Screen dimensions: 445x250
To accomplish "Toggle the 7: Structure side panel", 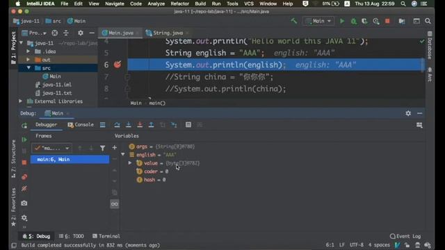I will point(13,159).
